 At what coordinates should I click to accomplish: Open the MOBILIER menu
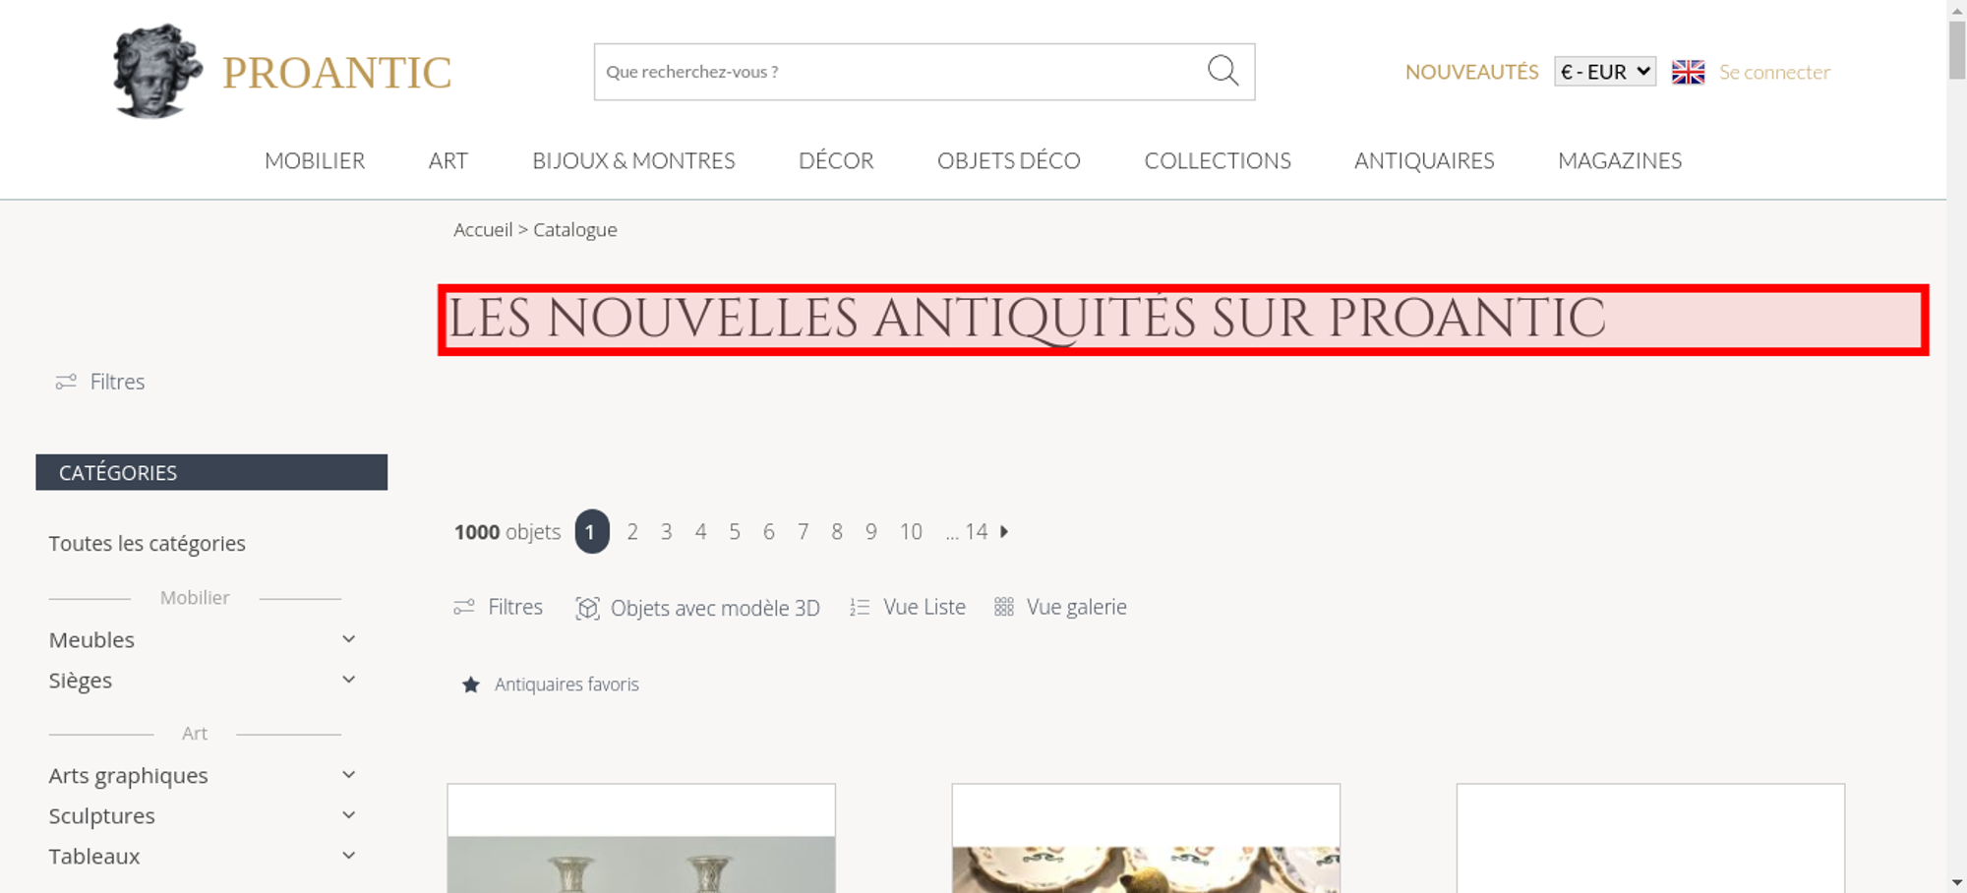[315, 160]
